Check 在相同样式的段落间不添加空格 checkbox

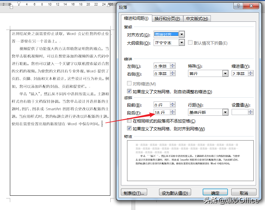pos(129,120)
